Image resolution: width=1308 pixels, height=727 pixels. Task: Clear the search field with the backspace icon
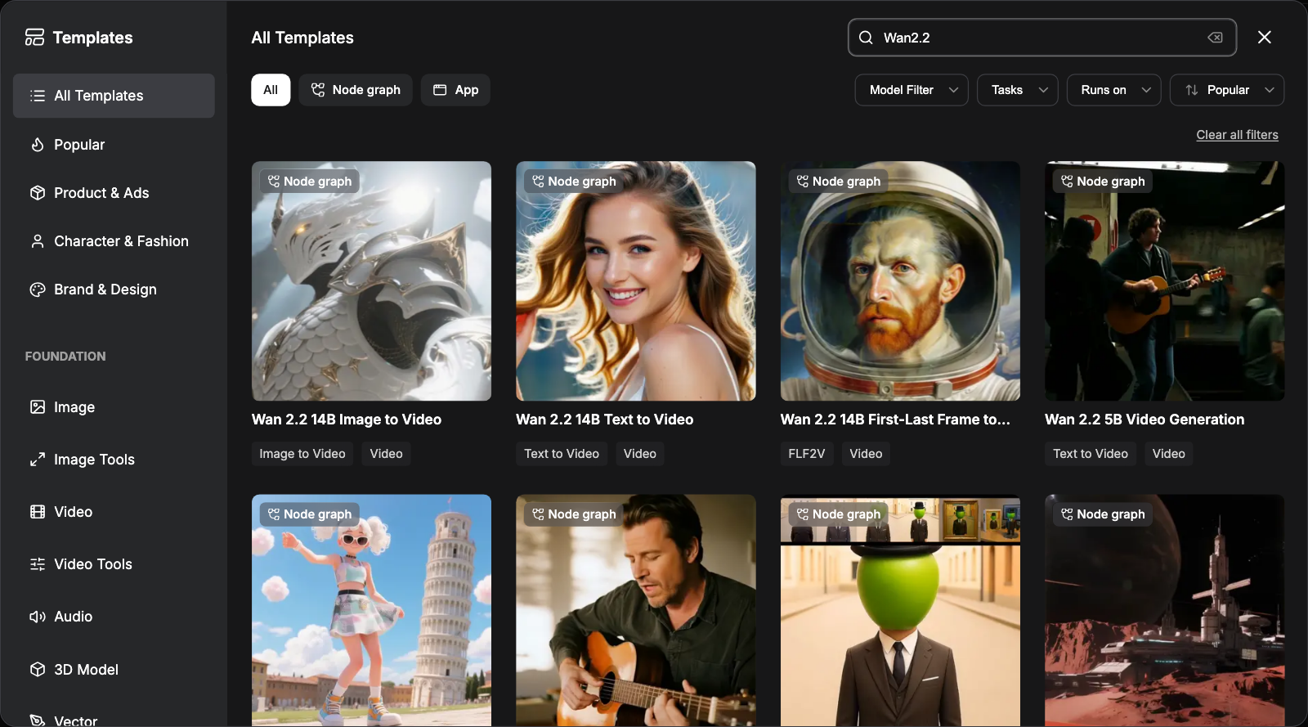coord(1215,38)
